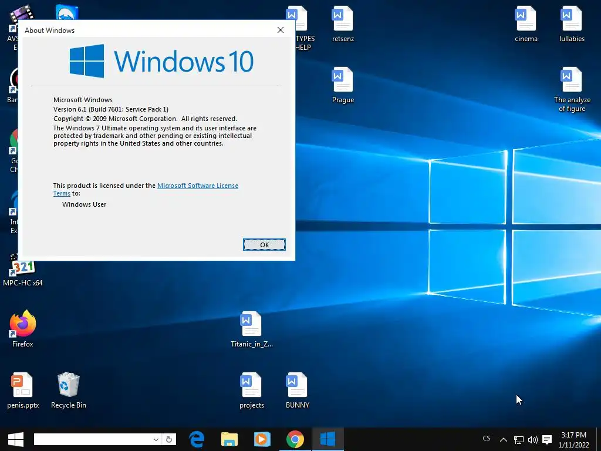Click Windows User licensee text
This screenshot has height=451, width=601.
point(84,204)
